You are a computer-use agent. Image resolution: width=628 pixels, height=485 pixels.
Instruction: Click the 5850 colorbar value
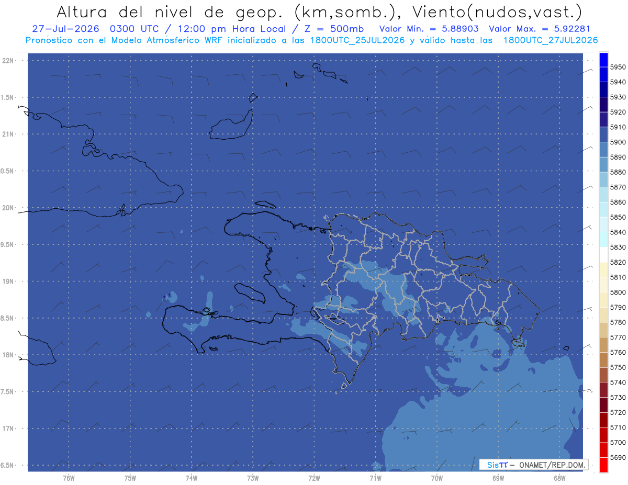click(x=618, y=217)
